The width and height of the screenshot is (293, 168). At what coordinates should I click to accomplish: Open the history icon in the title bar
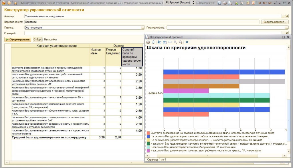[241, 3]
